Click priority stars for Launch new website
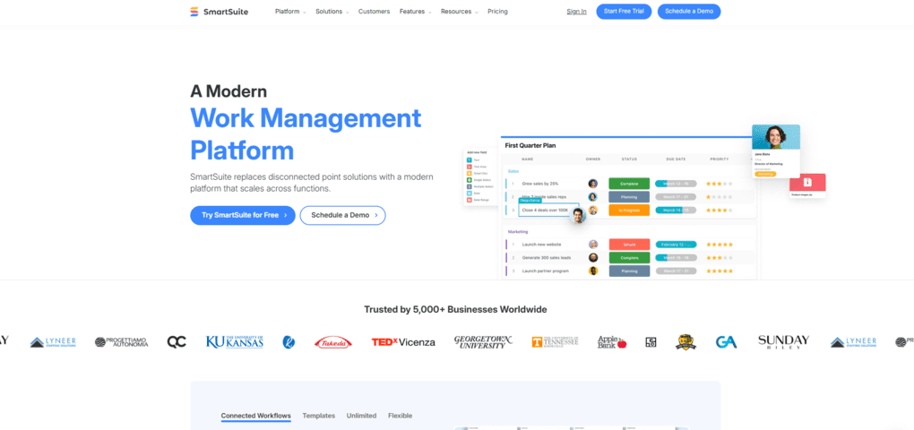 click(x=720, y=245)
